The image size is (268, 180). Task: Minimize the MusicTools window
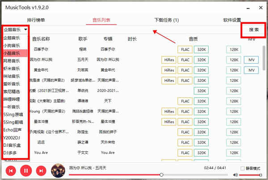[248, 8]
